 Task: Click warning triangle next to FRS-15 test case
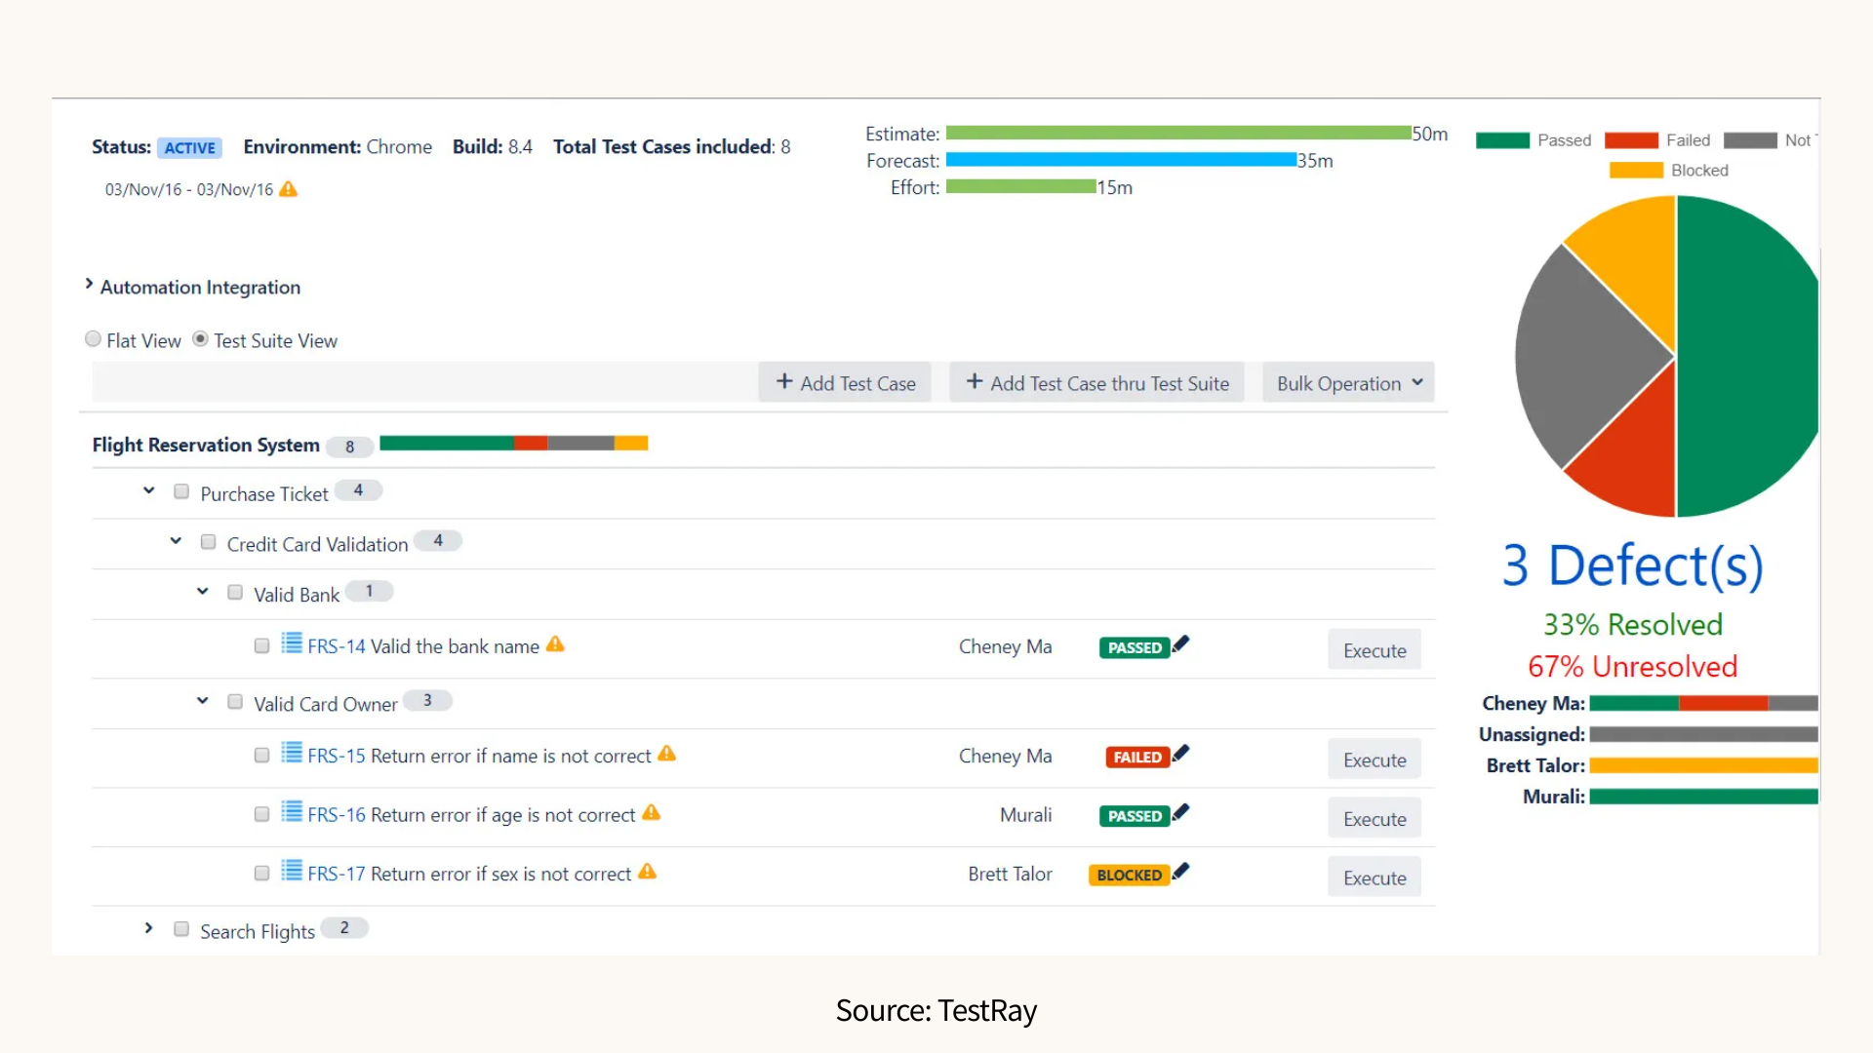pyautogui.click(x=666, y=754)
